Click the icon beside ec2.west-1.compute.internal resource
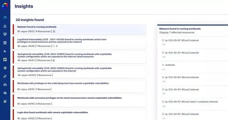The width and height of the screenshot is (228, 120). coord(163,102)
